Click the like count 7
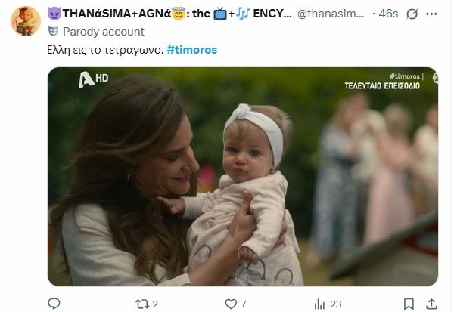Image resolution: width=454 pixels, height=312 pixels. click(244, 304)
